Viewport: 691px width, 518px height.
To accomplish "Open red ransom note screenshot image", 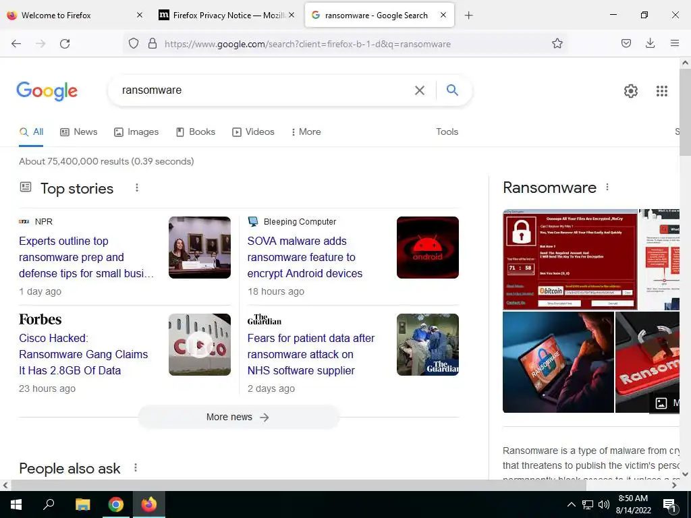I will pyautogui.click(x=570, y=260).
